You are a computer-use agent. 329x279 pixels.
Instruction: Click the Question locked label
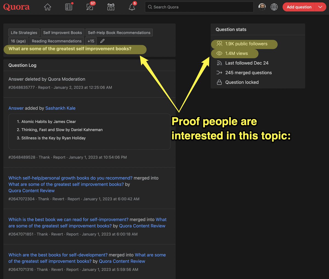[x=242, y=82]
